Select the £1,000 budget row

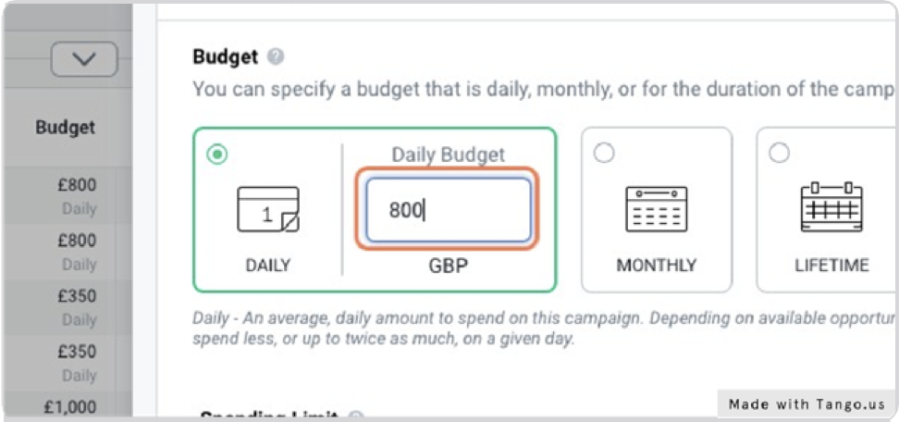68,406
